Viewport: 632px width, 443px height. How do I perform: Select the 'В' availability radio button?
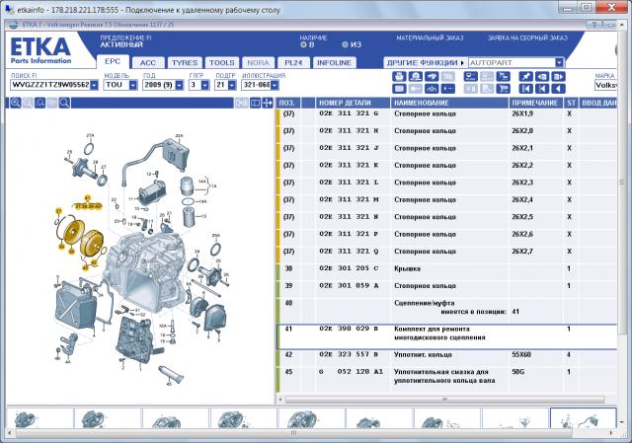pos(303,44)
